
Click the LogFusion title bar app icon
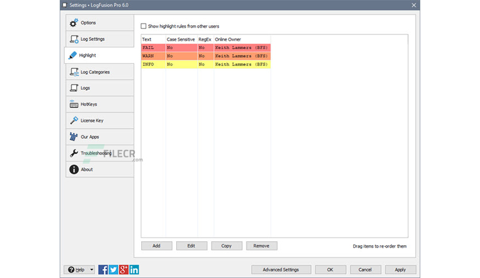pyautogui.click(x=64, y=5)
